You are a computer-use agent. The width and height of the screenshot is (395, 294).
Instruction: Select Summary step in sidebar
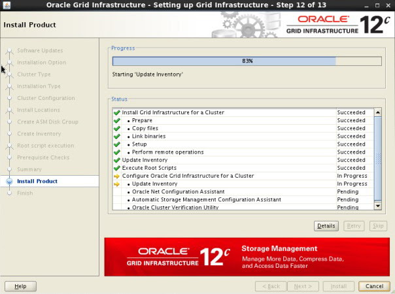pos(29,169)
